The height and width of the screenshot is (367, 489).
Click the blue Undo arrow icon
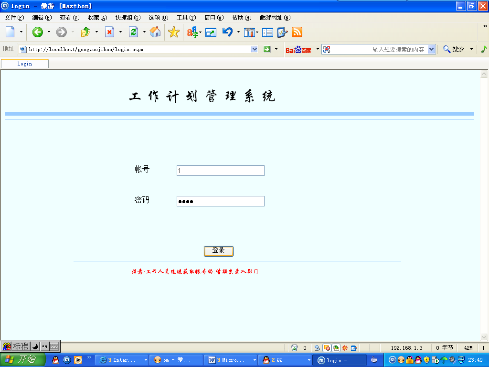[228, 32]
